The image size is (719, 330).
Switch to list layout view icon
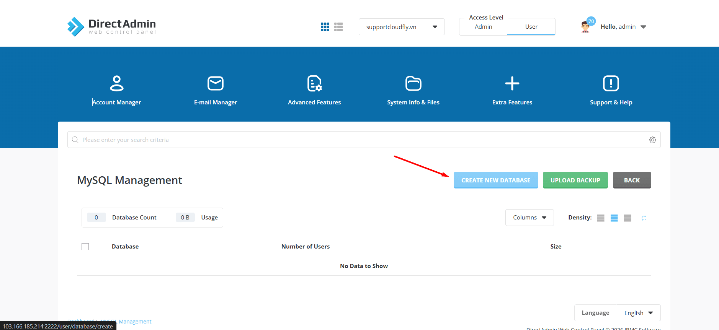point(338,27)
